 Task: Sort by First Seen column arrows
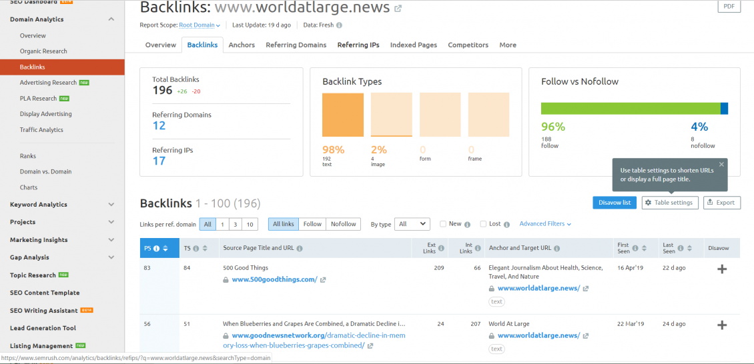pyautogui.click(x=644, y=248)
